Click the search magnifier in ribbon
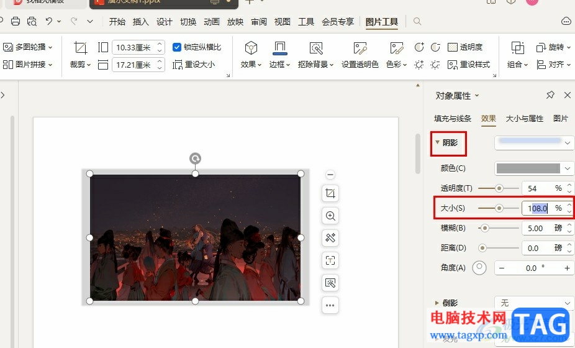 (417, 21)
